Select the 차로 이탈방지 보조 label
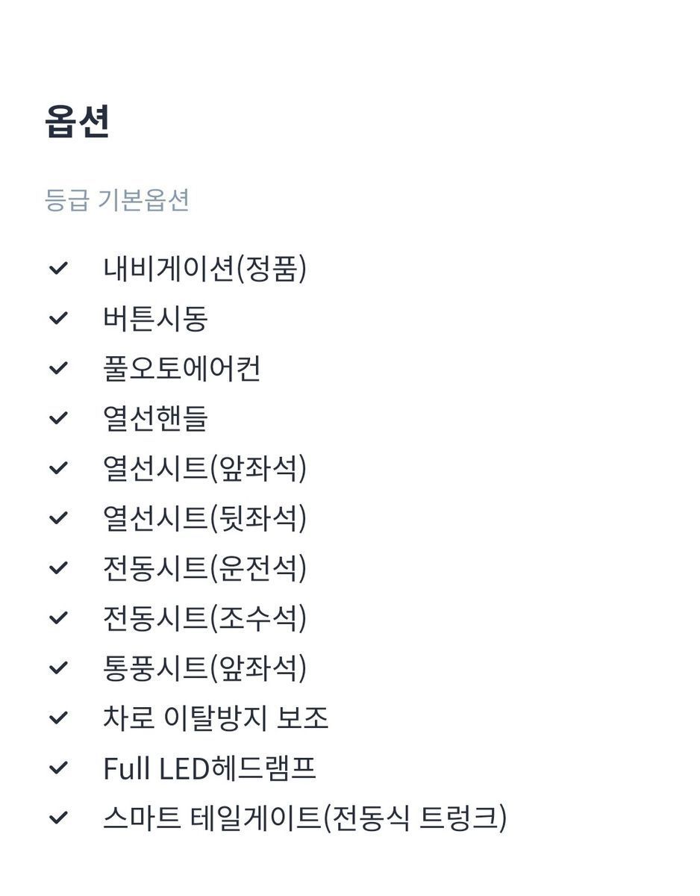Screen dimensions: 700x896 click(x=216, y=718)
